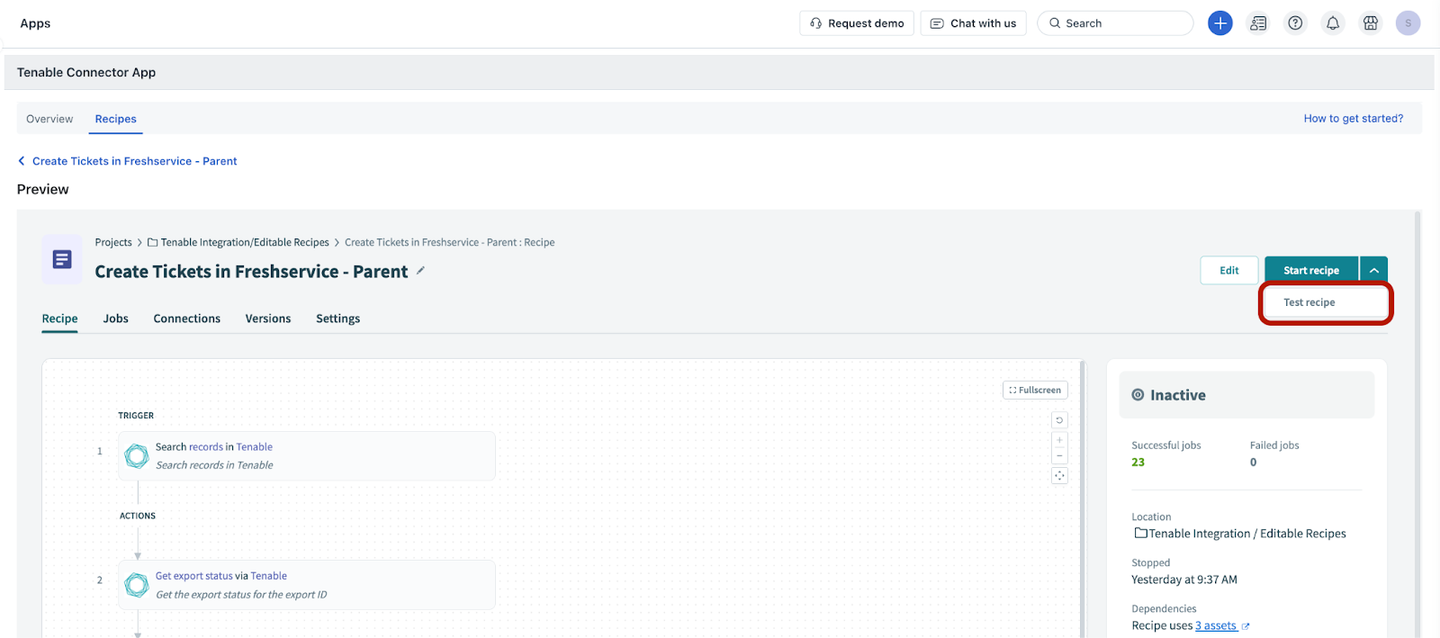The width and height of the screenshot is (1440, 638).
Task: Click the Chat with us button
Action: 973,23
